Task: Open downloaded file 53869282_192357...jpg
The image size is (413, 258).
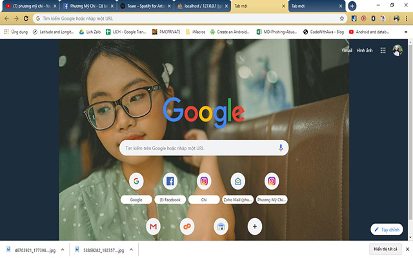Action: tap(99, 250)
